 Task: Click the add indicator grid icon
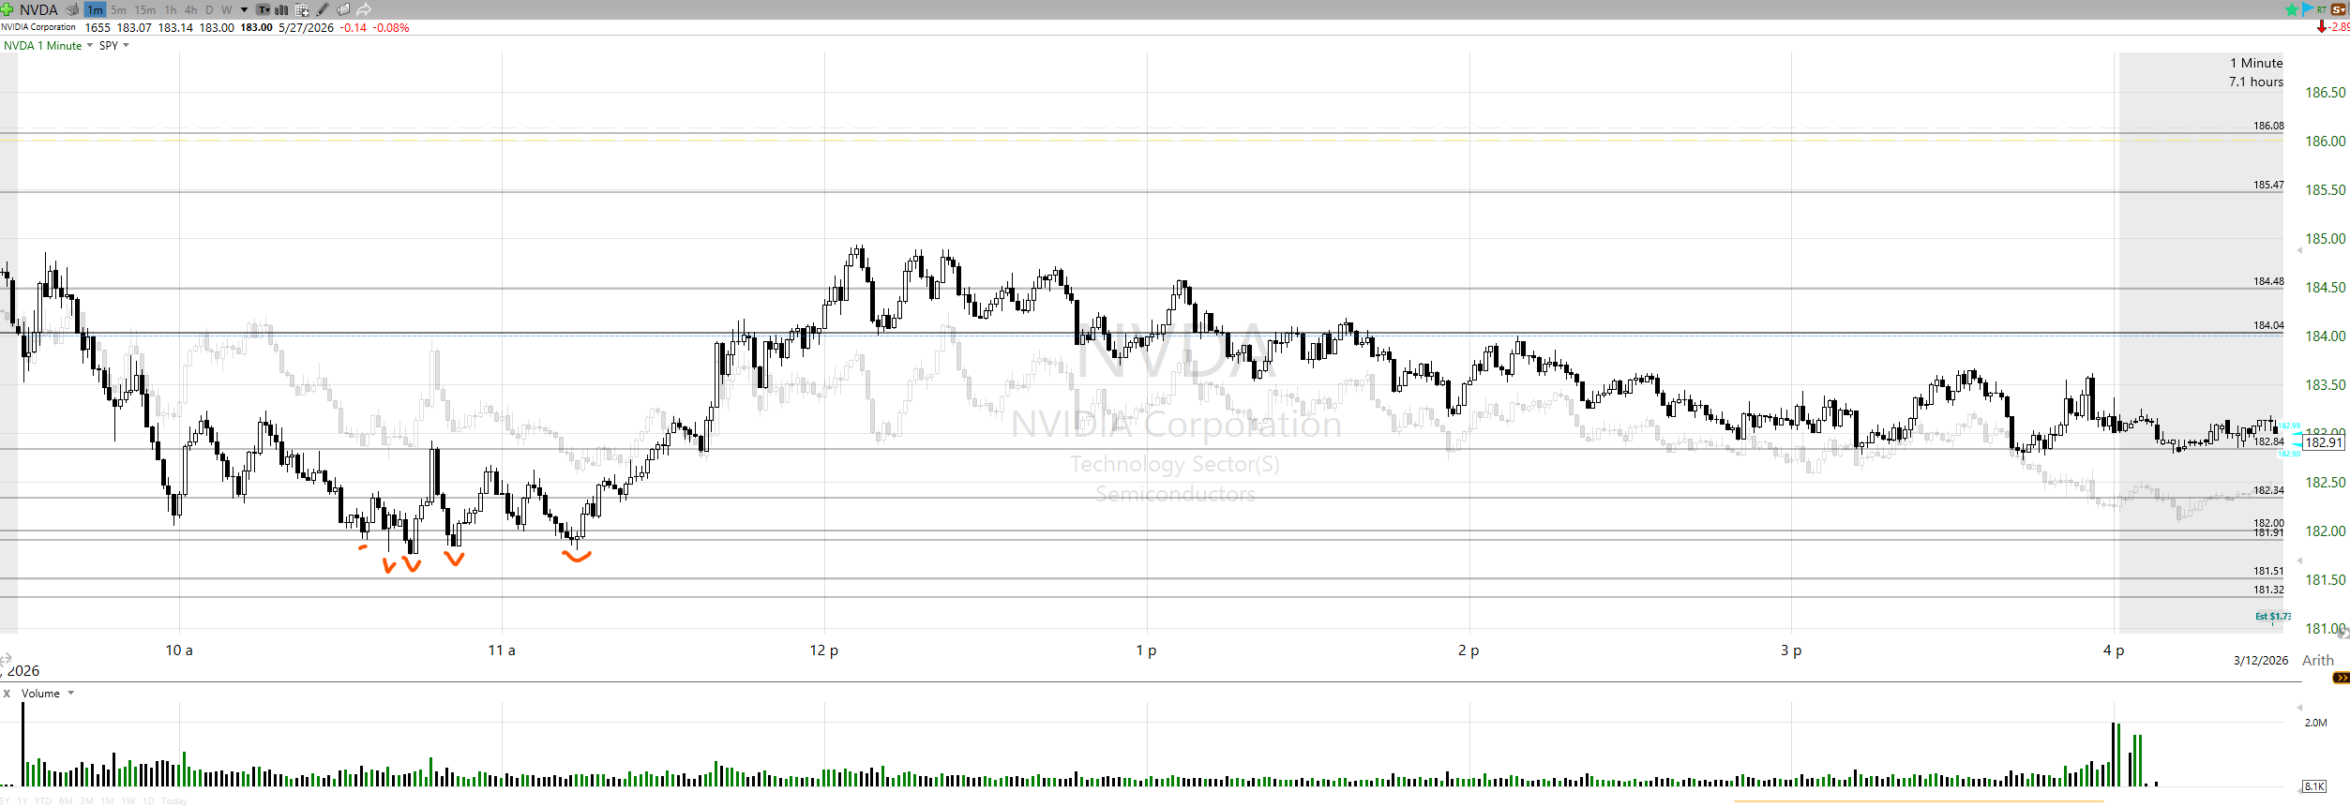click(x=302, y=9)
